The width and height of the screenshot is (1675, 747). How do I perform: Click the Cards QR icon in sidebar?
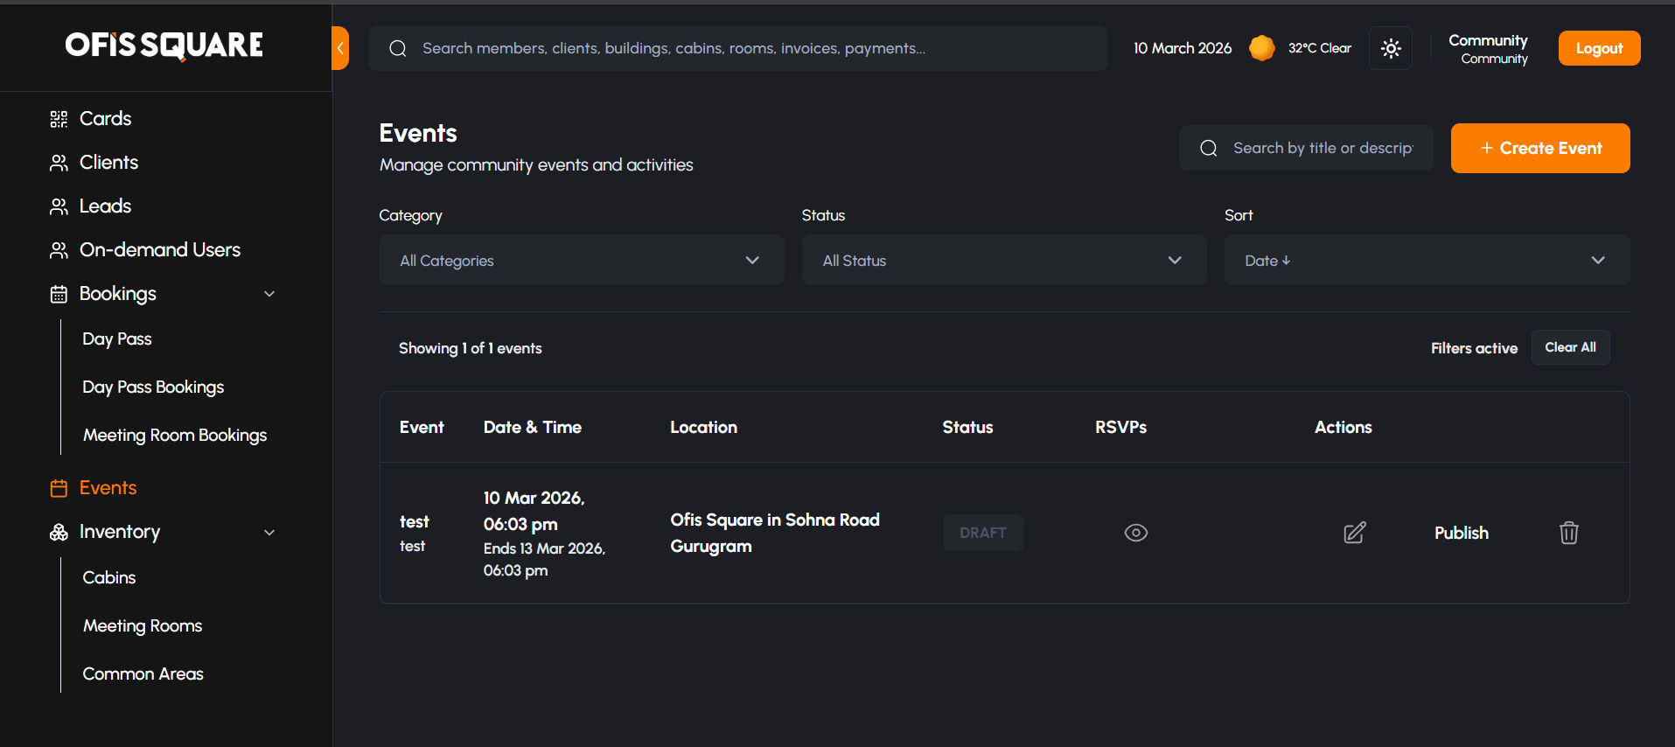click(x=59, y=119)
